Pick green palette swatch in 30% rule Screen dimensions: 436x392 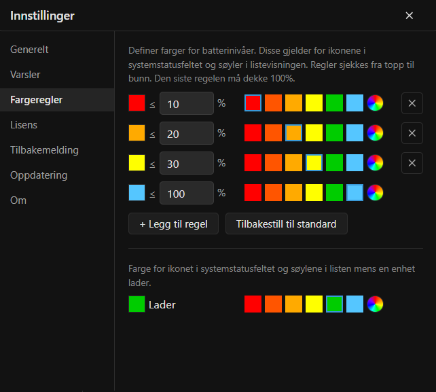(334, 163)
